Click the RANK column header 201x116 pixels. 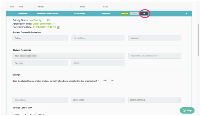12,7
